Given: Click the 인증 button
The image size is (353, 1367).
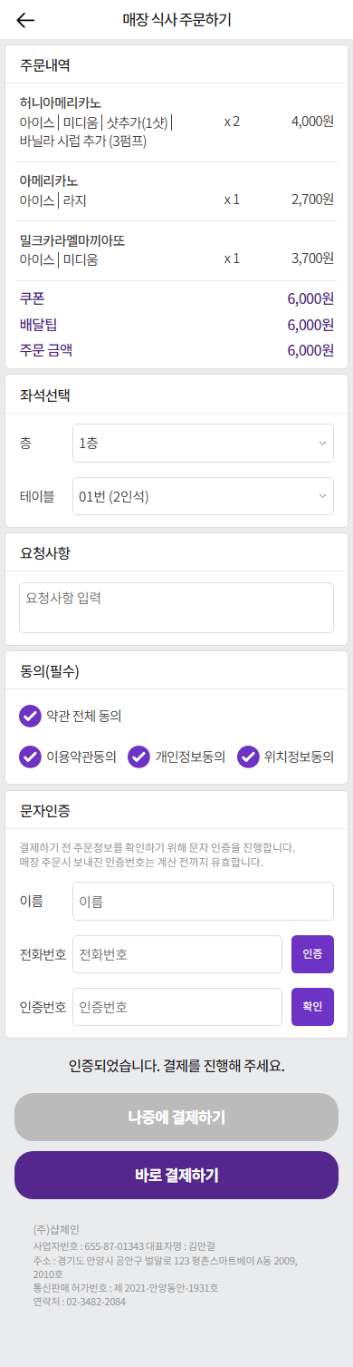Looking at the screenshot, I should (312, 954).
